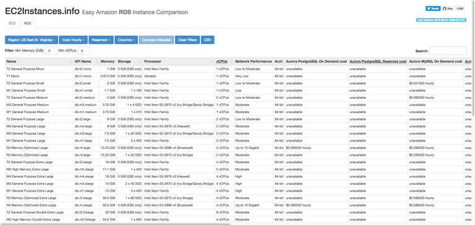Sort by Aurora MySQL On Demand cost header
475x225 pixels.
pyautogui.click(x=435, y=61)
